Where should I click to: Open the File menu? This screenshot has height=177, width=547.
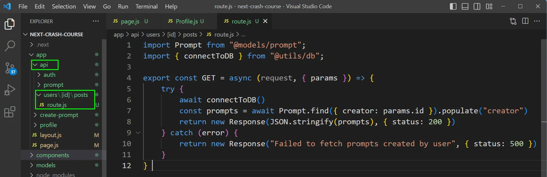click(23, 6)
